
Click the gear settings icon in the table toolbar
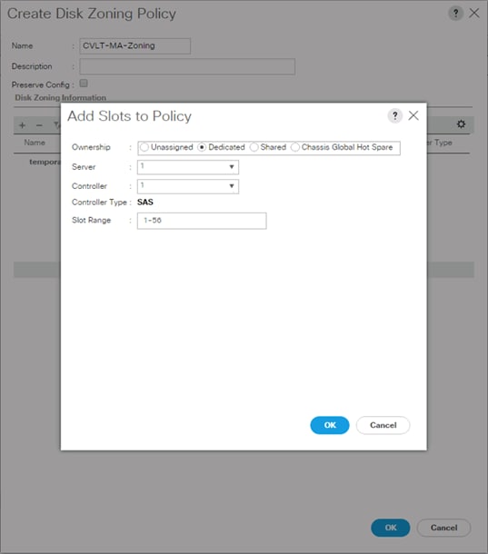point(461,124)
